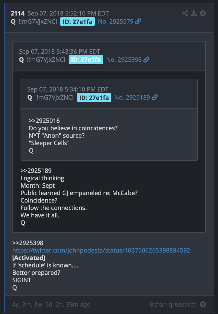Viewport: 218px width, 314px height.
Task: Open post No. 2925189 link
Action: 132,97
